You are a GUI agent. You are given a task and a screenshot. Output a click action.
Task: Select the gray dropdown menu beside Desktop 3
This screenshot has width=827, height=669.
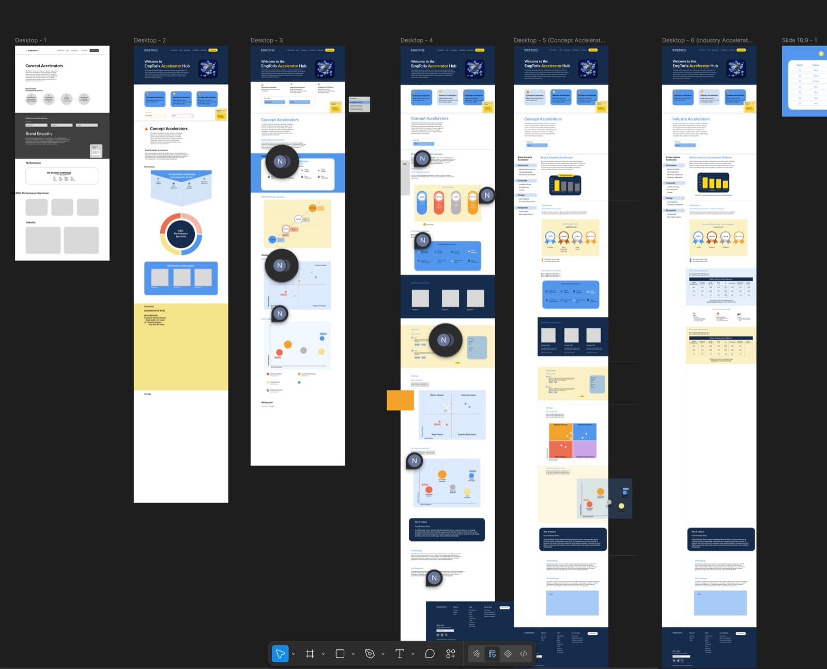[x=359, y=104]
